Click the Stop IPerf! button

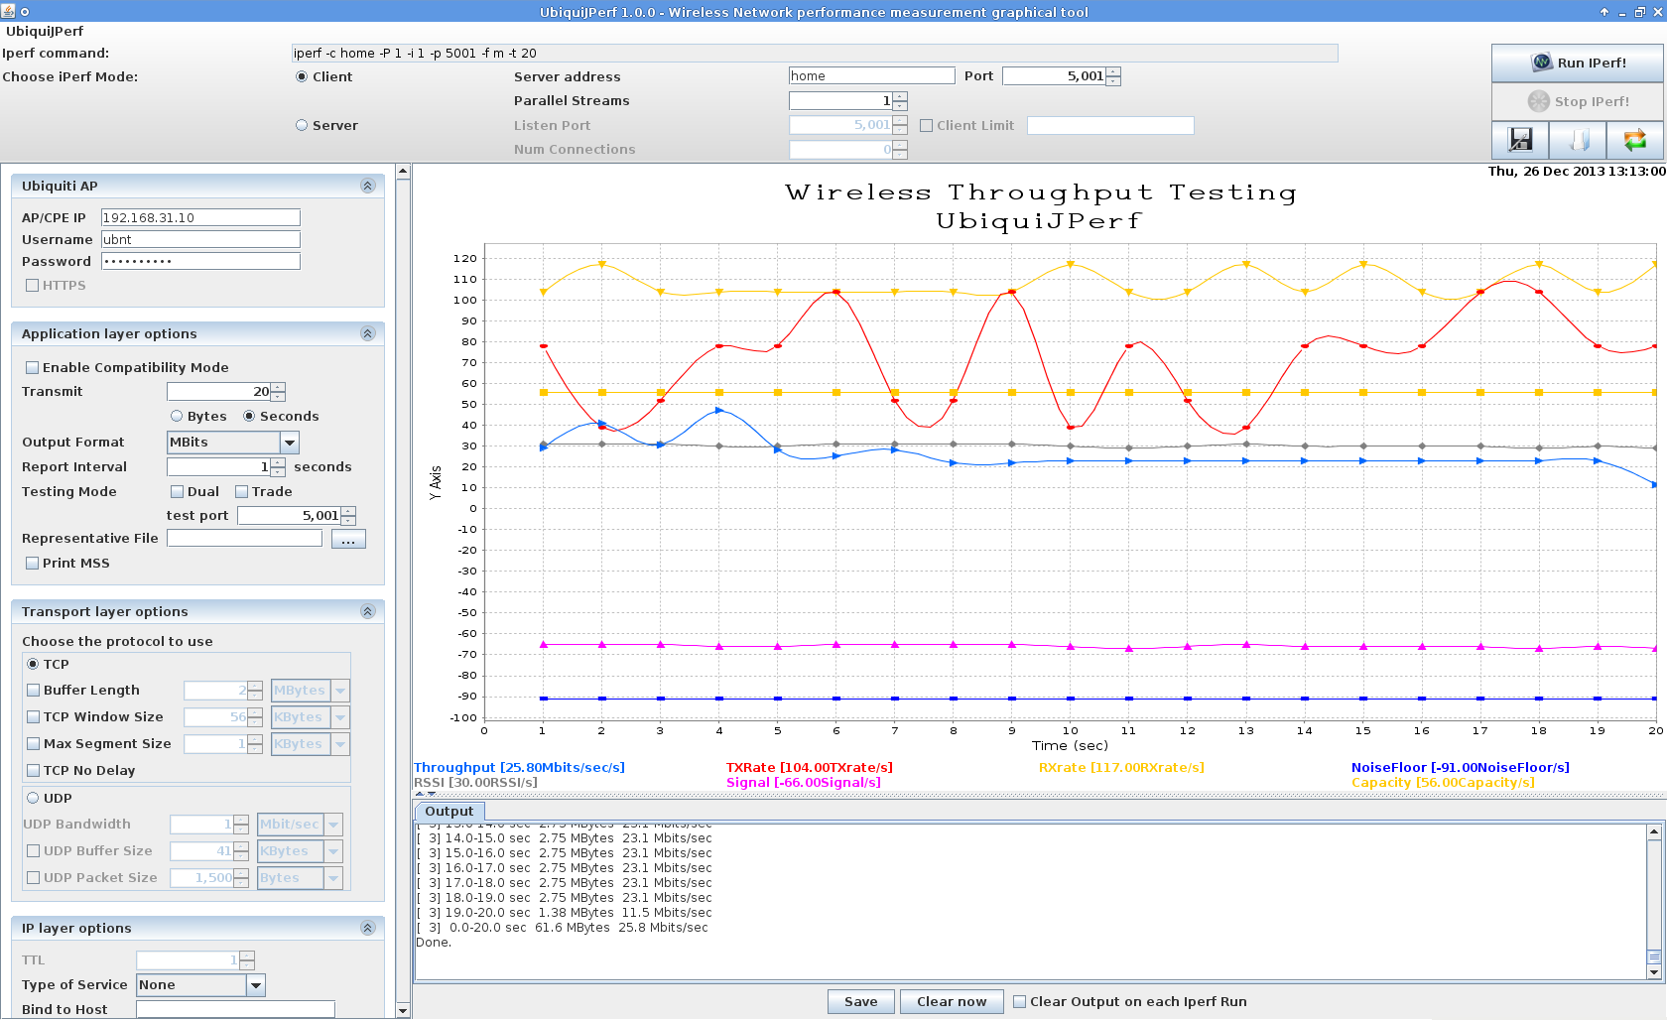(1578, 101)
